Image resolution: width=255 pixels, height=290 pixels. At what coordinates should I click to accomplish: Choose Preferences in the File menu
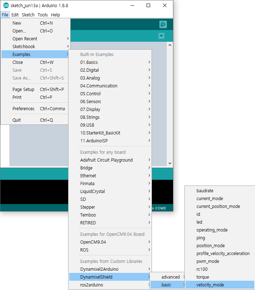(x=23, y=109)
